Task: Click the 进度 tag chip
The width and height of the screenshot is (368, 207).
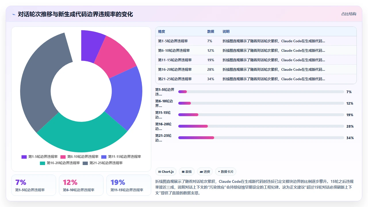Action: click(x=205, y=172)
